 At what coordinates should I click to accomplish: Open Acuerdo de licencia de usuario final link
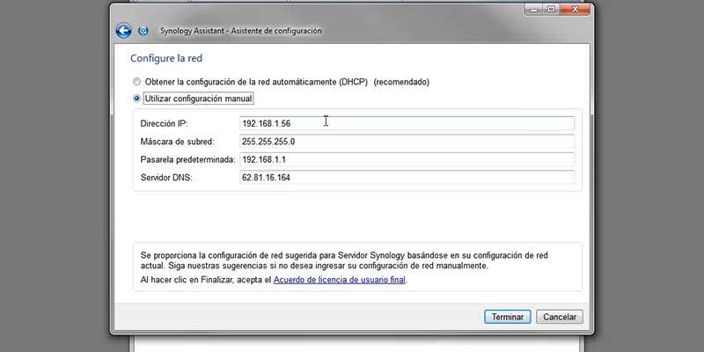tap(339, 280)
